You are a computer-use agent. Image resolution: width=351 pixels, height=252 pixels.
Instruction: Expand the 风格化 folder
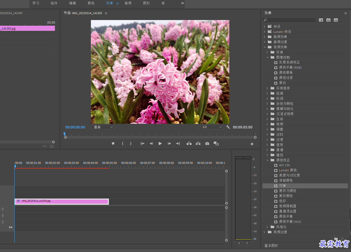click(267, 227)
